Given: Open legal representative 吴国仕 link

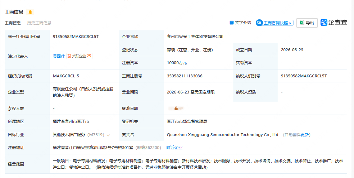Looking at the screenshot, I should [59, 56].
